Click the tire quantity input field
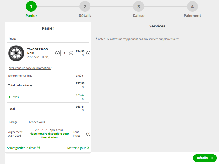Viewport: 219px width, 164px height. [64, 53]
